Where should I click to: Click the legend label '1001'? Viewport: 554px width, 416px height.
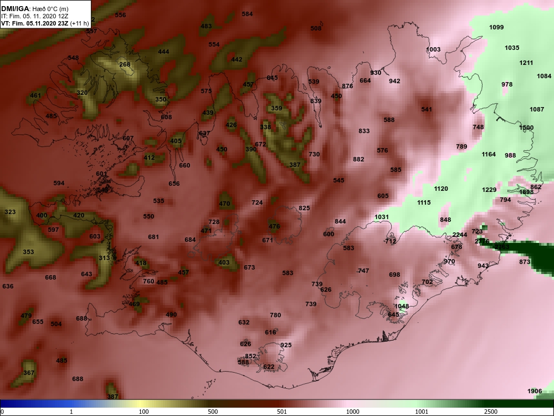tap(422, 412)
